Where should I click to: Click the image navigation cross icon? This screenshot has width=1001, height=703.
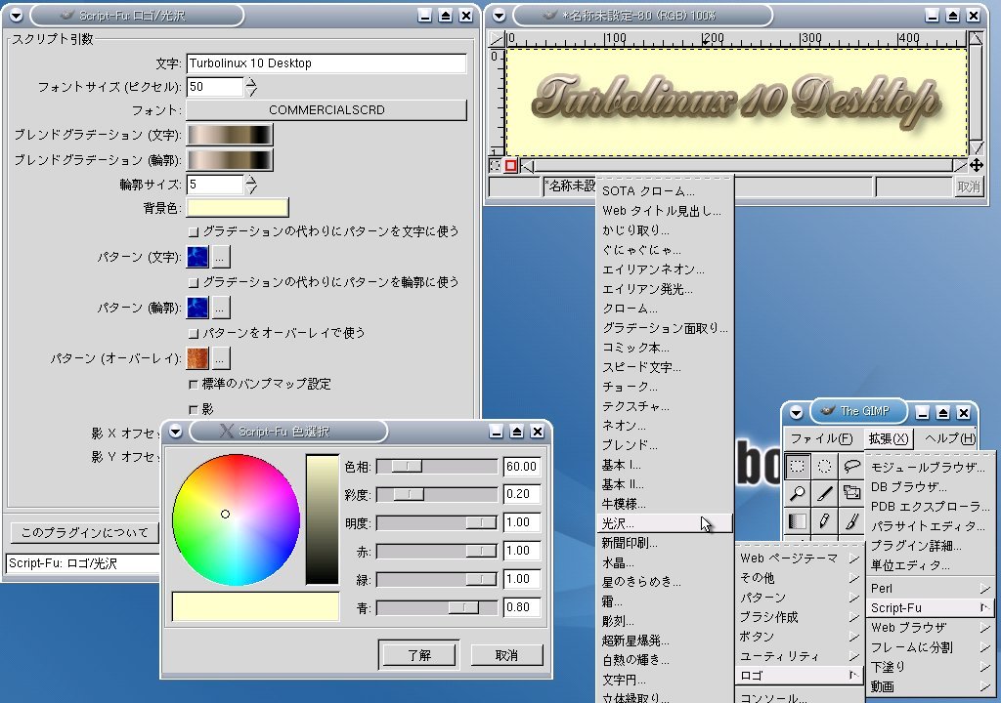pyautogui.click(x=976, y=166)
